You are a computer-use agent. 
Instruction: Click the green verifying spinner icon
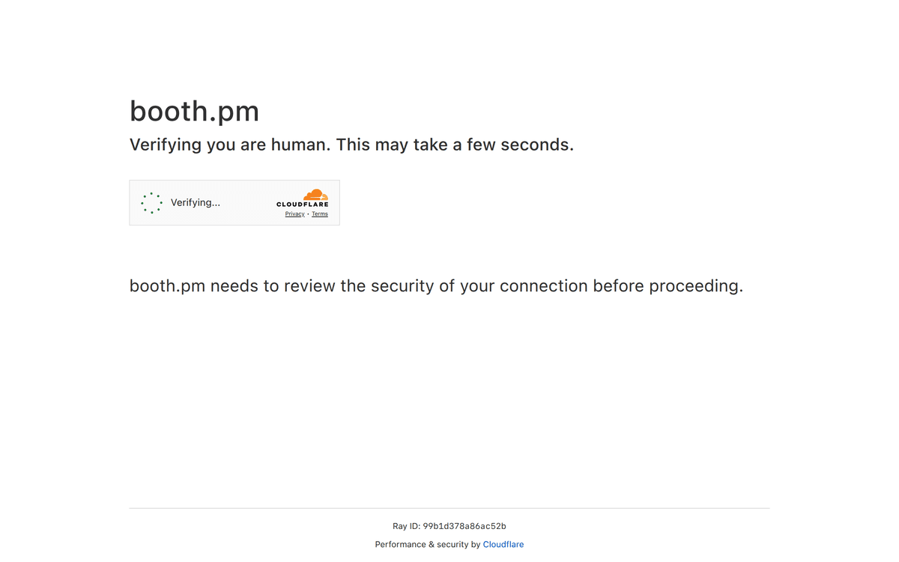pos(151,202)
